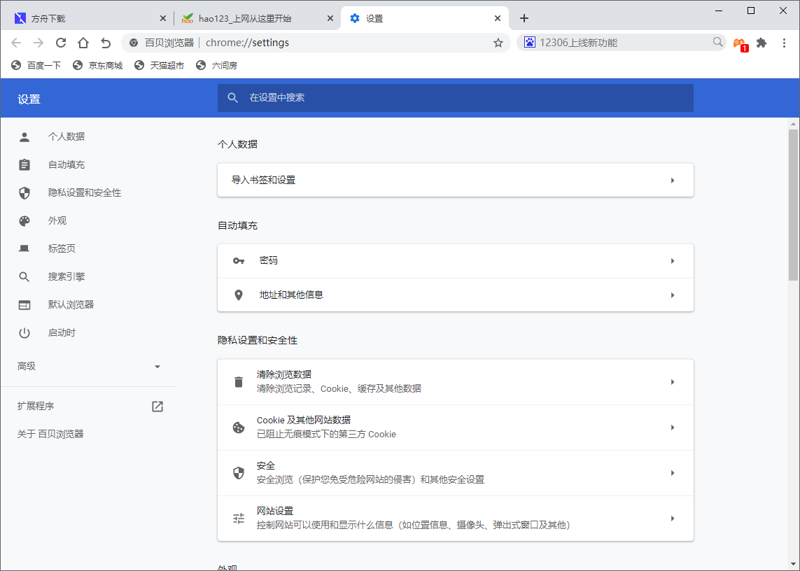Click the cookie icon beside Cookie 及其他网站数据

pos(238,428)
